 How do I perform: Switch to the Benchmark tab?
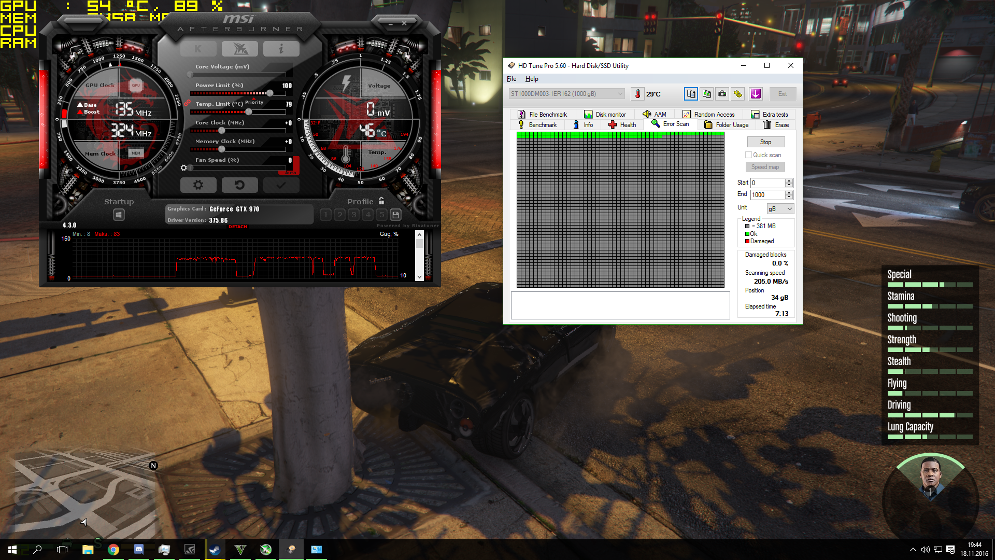click(x=537, y=125)
